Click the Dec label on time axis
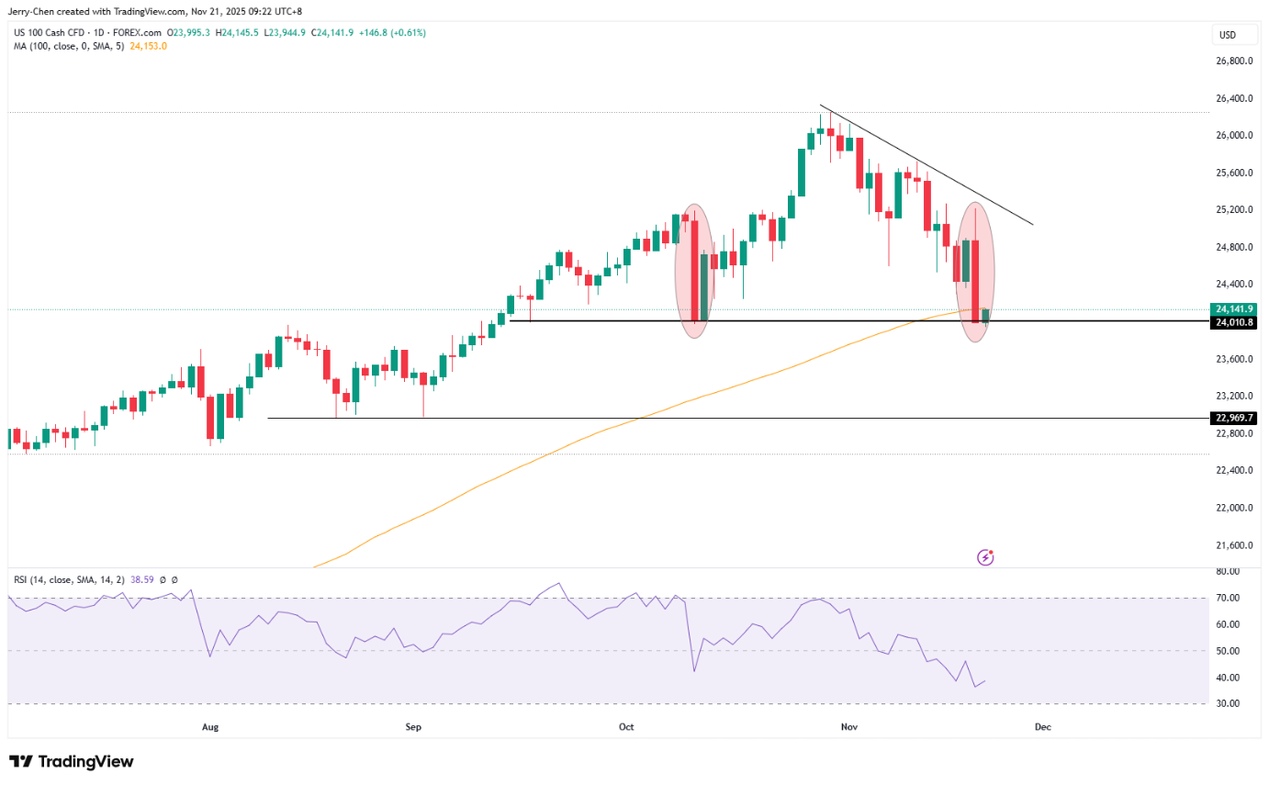The width and height of the screenshot is (1269, 785). click(x=1042, y=726)
